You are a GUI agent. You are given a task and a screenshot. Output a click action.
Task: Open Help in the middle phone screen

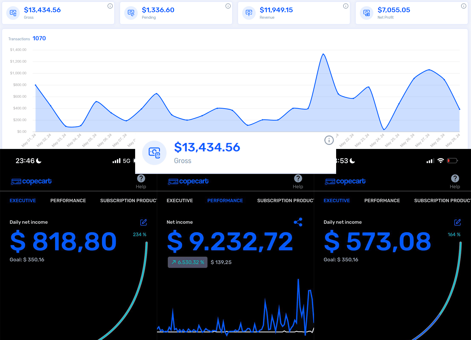tap(298, 181)
